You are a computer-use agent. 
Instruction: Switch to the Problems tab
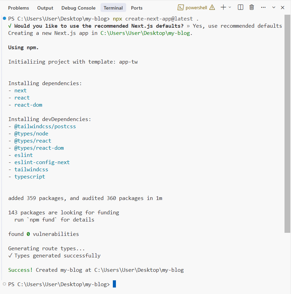[18, 8]
